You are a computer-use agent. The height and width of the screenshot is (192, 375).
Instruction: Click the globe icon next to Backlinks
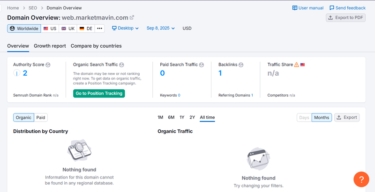click(241, 65)
